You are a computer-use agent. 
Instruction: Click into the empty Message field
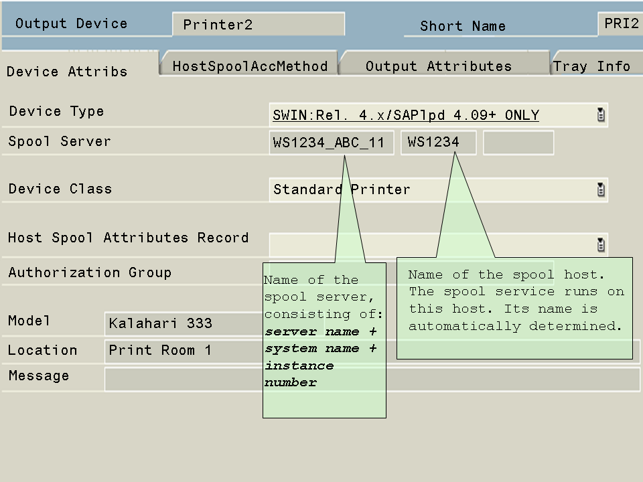(x=181, y=378)
